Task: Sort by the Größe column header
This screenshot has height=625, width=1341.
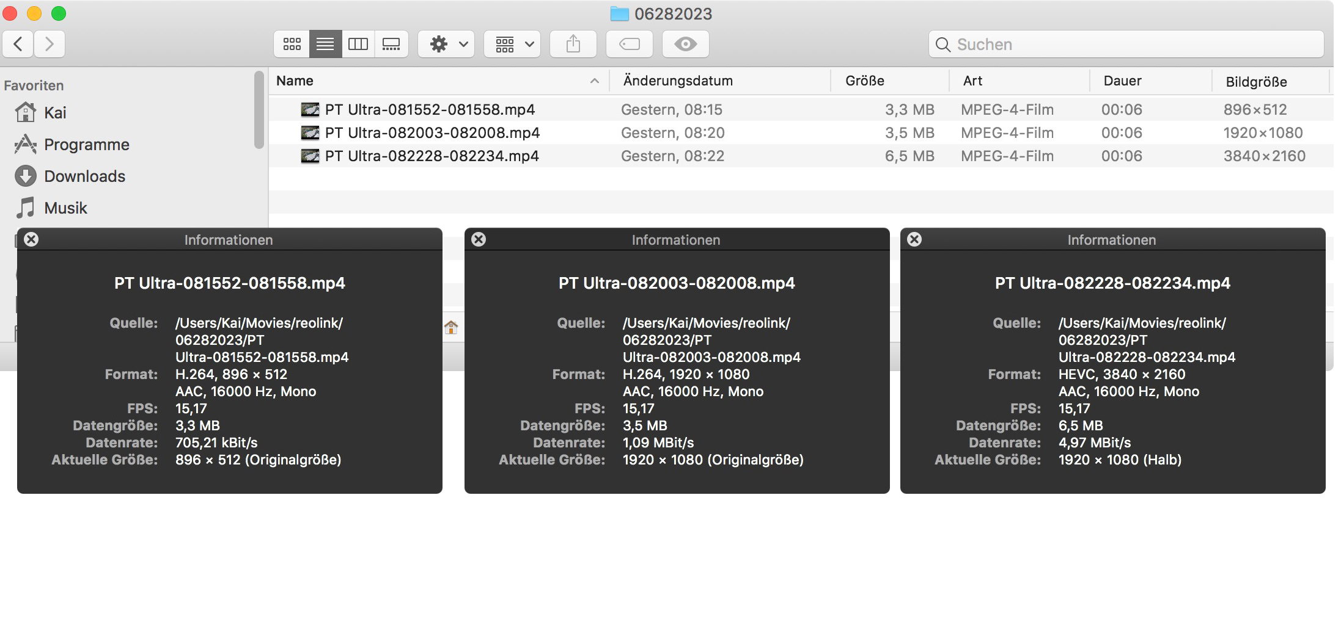Action: 864,81
